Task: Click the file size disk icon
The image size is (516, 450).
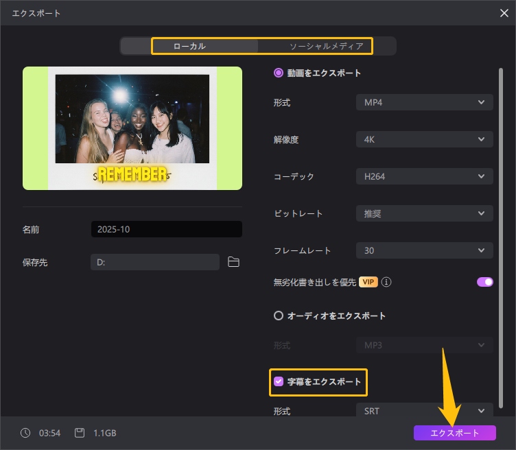Action: (80, 433)
